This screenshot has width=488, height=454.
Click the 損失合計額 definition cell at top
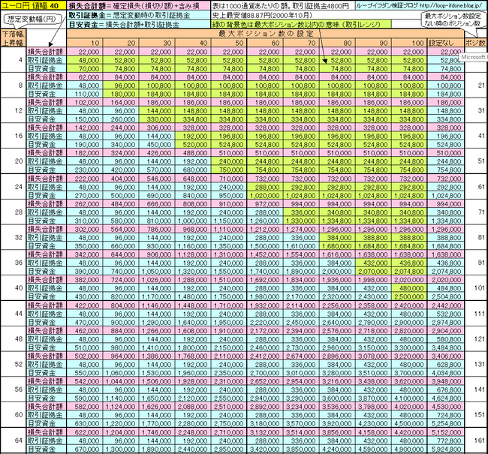click(x=138, y=5)
